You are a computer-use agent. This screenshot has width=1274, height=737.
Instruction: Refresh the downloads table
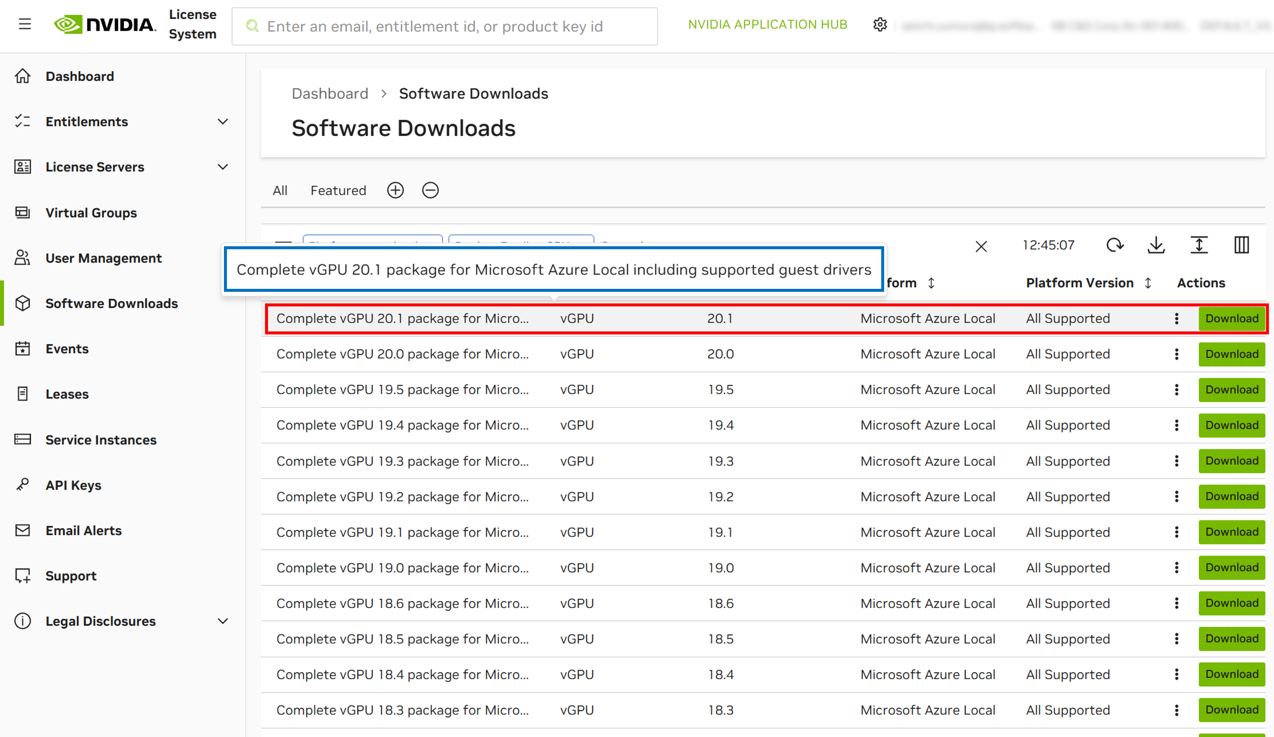(1115, 245)
